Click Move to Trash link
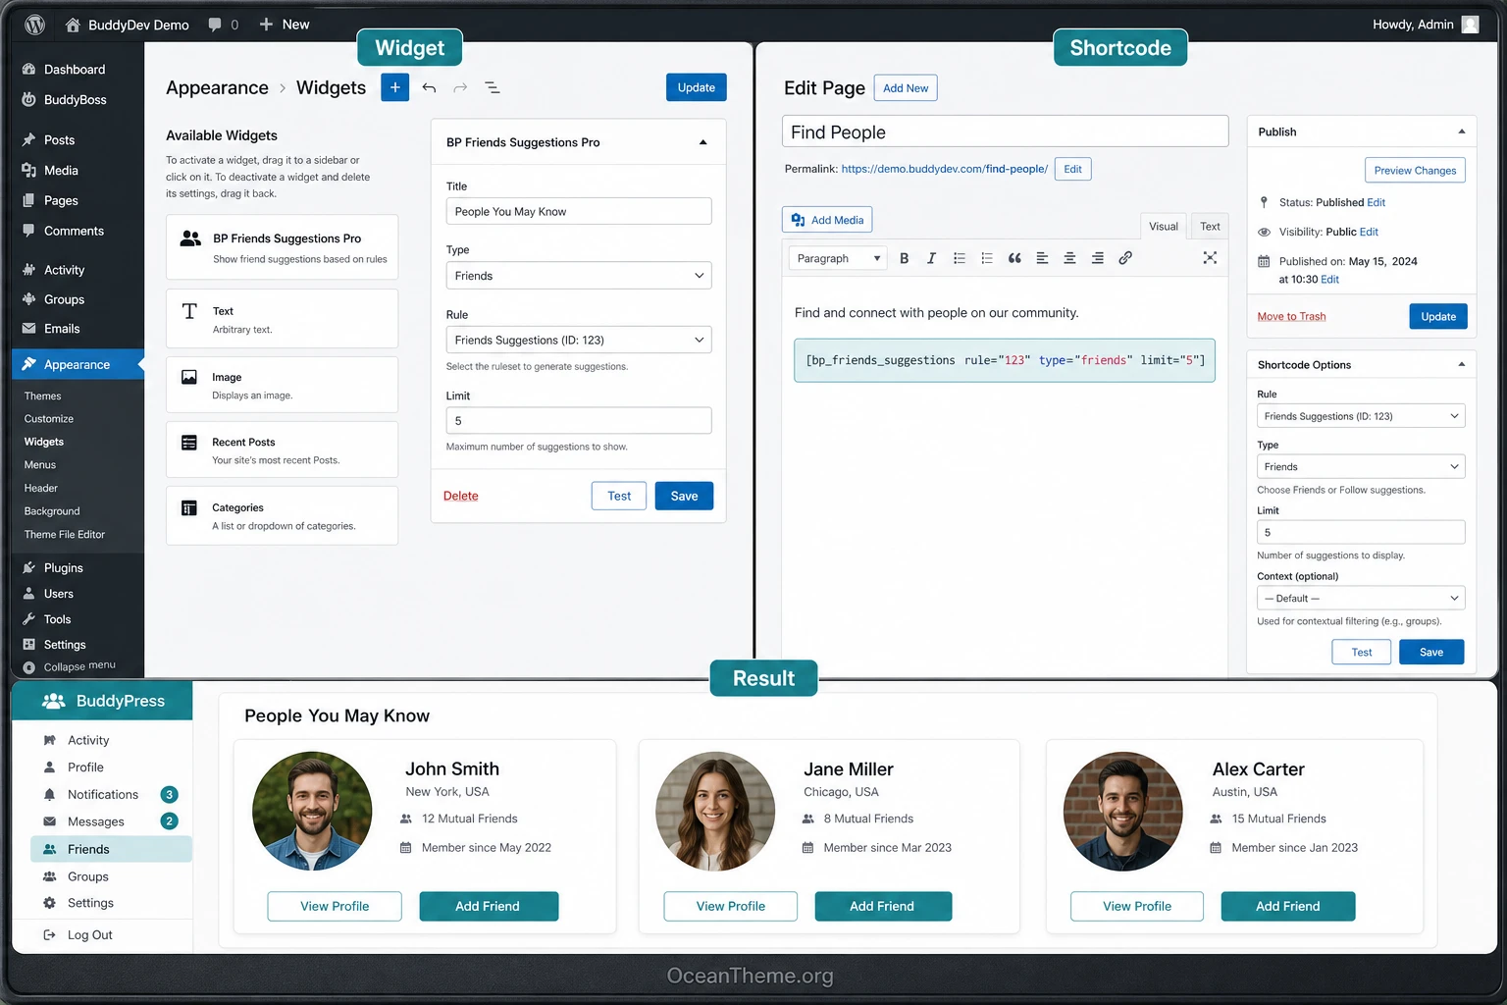 [1291, 316]
